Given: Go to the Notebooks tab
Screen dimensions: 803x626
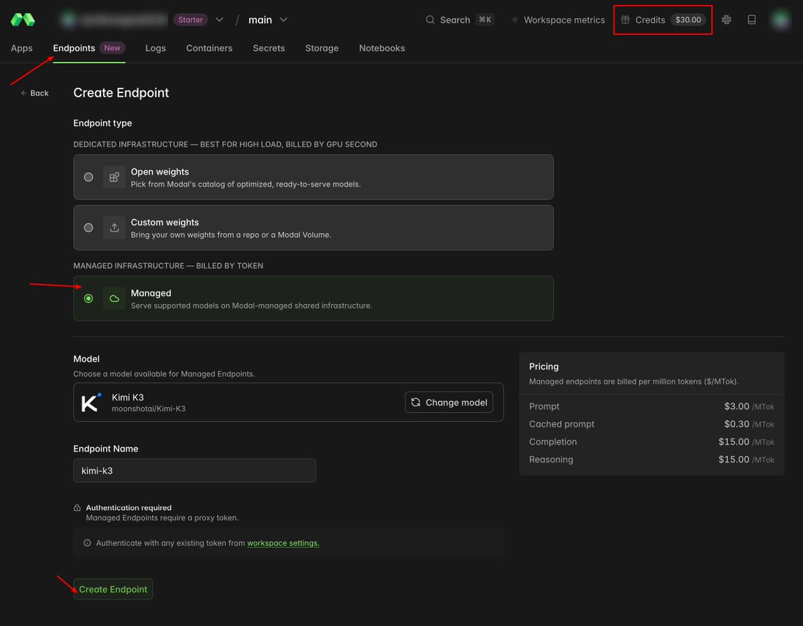Looking at the screenshot, I should [x=382, y=48].
